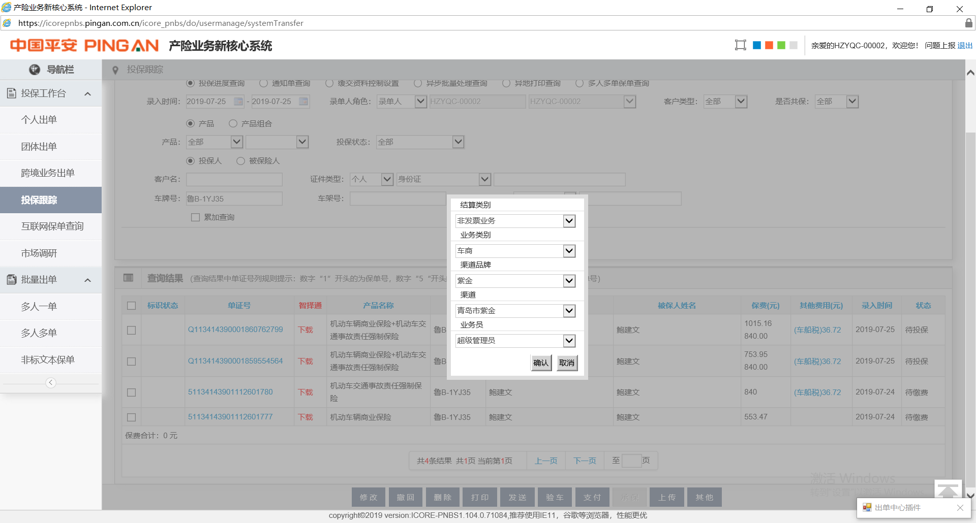Click the 退出 logout link

[x=964, y=45]
